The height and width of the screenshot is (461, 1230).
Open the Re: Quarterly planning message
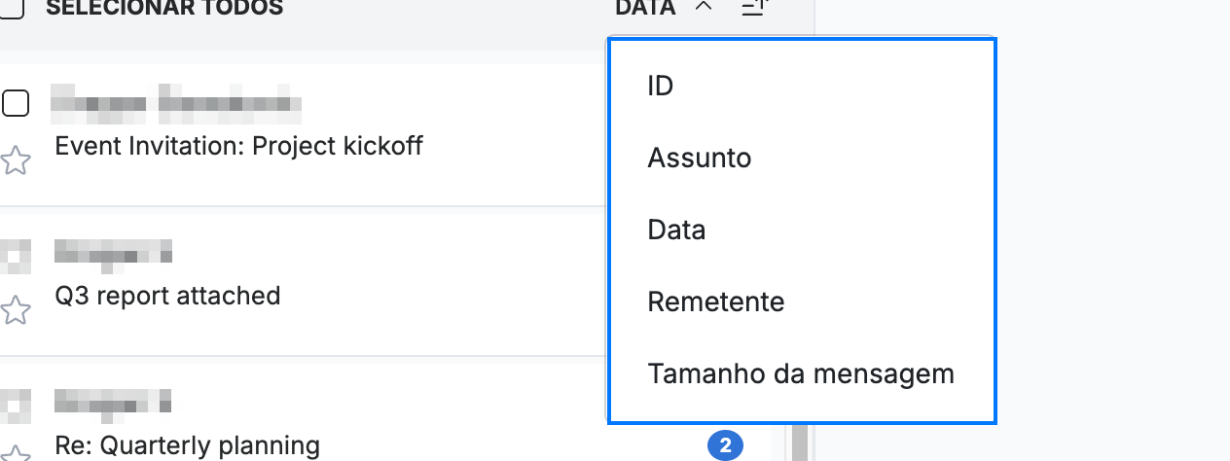coord(188,446)
